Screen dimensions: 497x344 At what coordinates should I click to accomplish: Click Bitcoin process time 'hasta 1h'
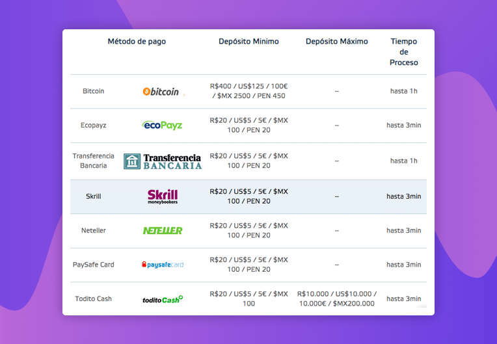point(404,91)
